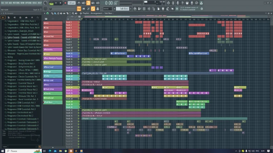
Task: Select the Closed Hat pattern
Action: pos(53,36)
